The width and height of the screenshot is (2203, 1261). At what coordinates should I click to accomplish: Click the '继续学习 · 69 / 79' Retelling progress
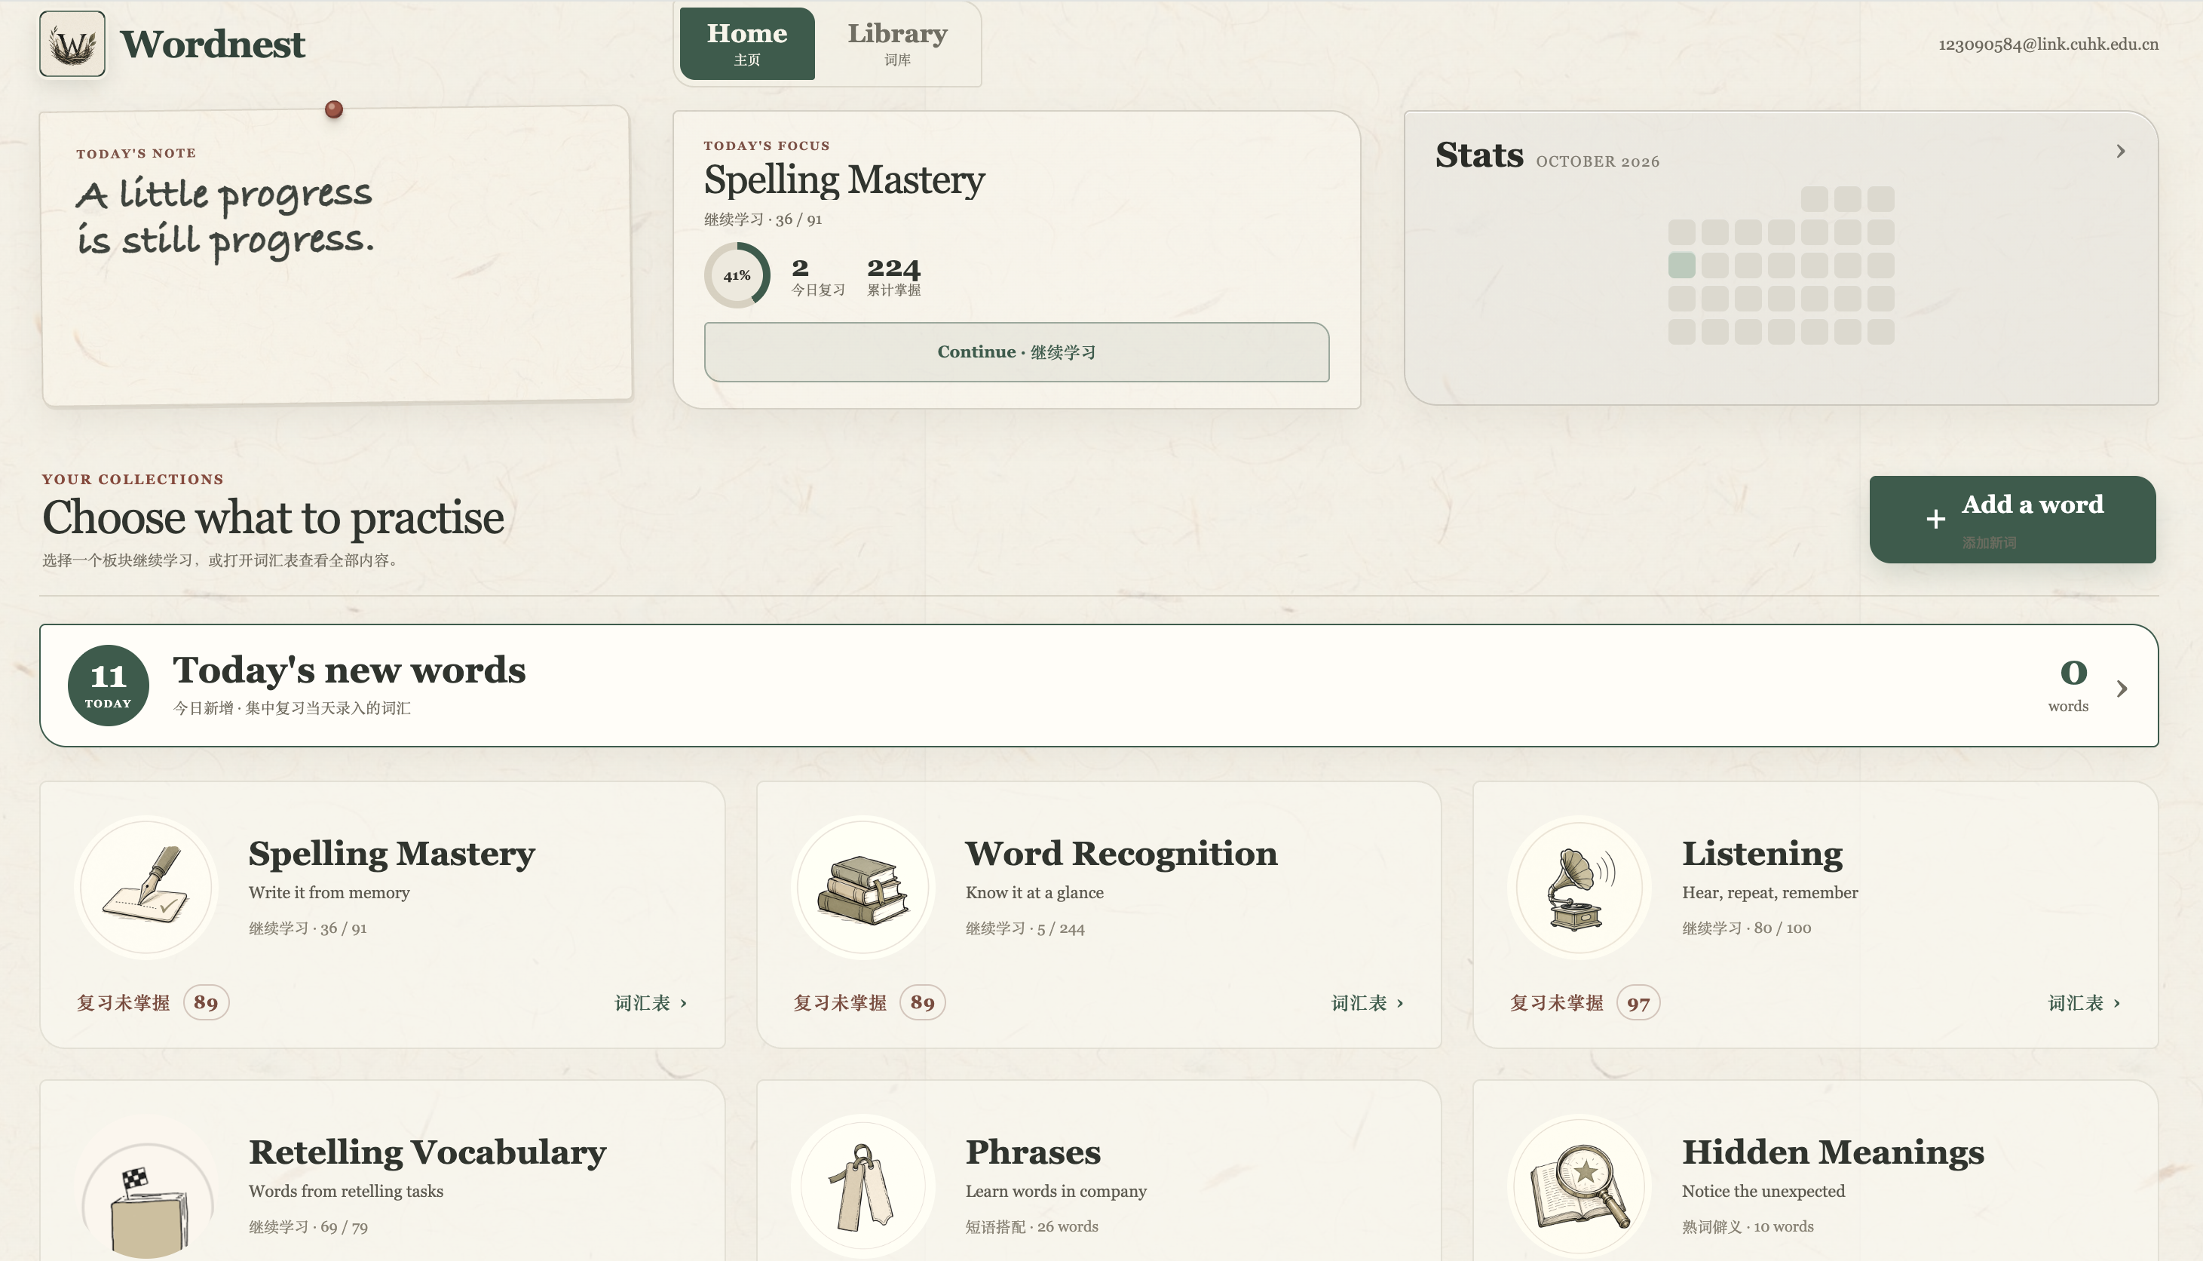308,1227
